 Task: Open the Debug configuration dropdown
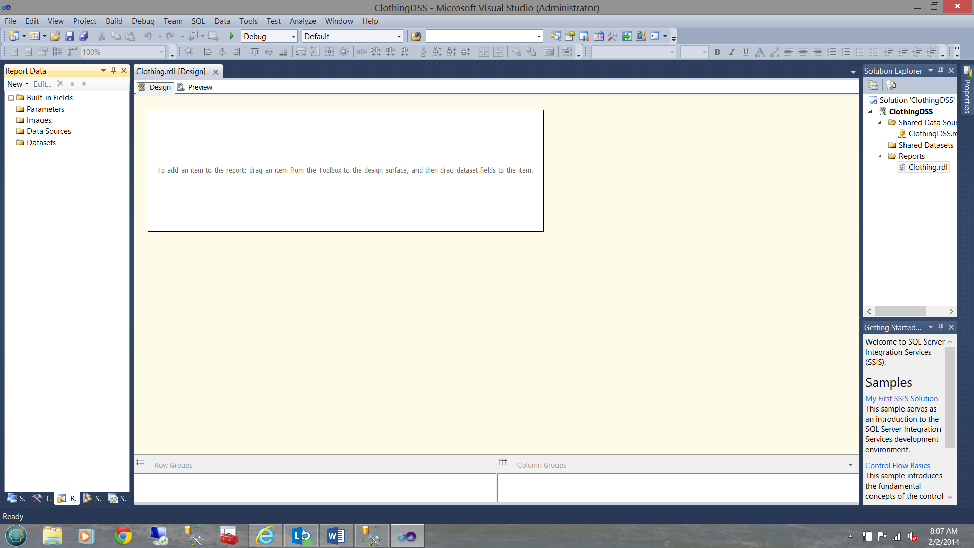pos(293,37)
